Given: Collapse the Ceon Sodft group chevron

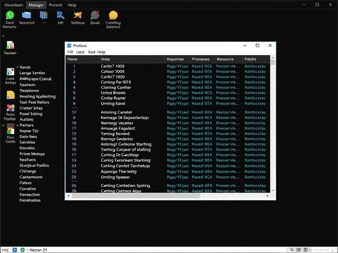Looking at the screenshot, I should click(x=4, y=125).
